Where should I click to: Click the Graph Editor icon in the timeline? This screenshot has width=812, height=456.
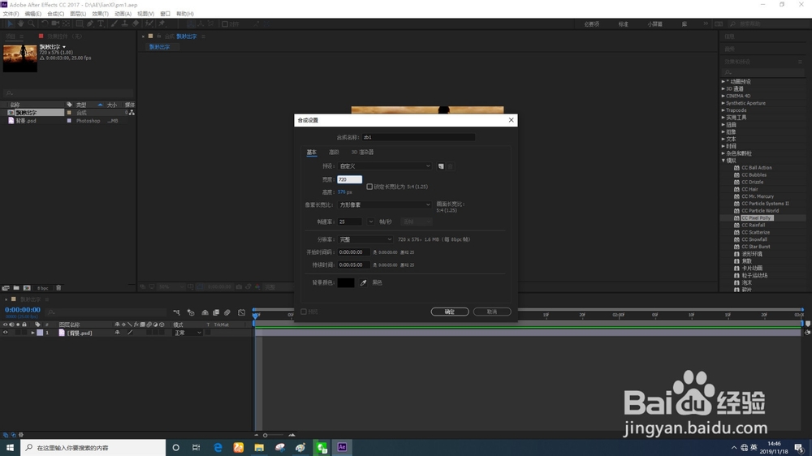pos(242,312)
